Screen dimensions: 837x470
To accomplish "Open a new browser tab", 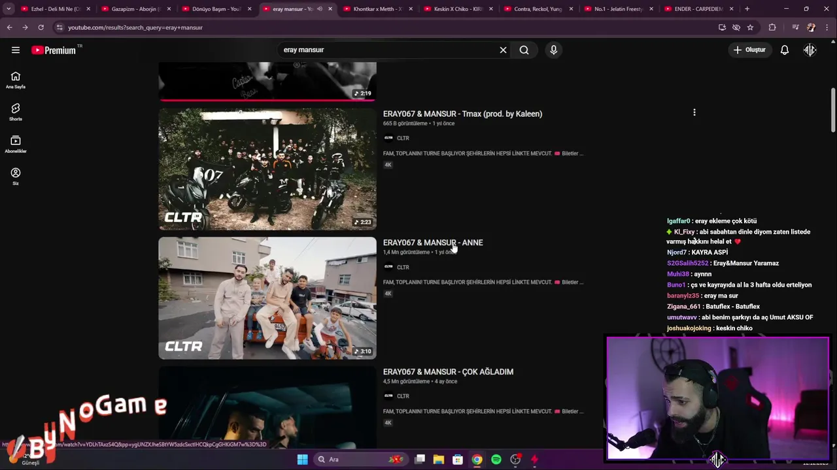I will (x=747, y=9).
